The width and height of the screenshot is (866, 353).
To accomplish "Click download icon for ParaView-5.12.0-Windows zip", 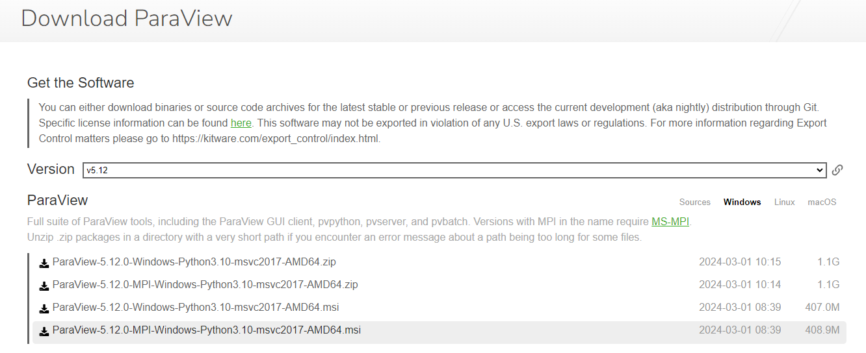I will pos(44,263).
